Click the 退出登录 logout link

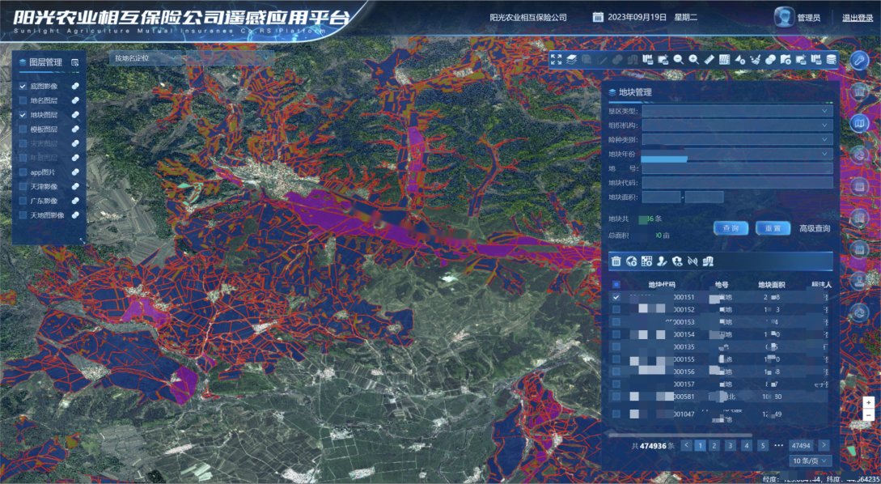[858, 18]
